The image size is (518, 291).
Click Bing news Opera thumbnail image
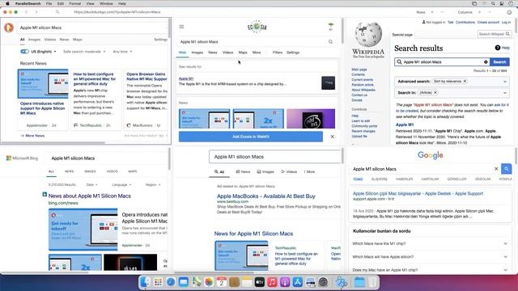pos(83,230)
